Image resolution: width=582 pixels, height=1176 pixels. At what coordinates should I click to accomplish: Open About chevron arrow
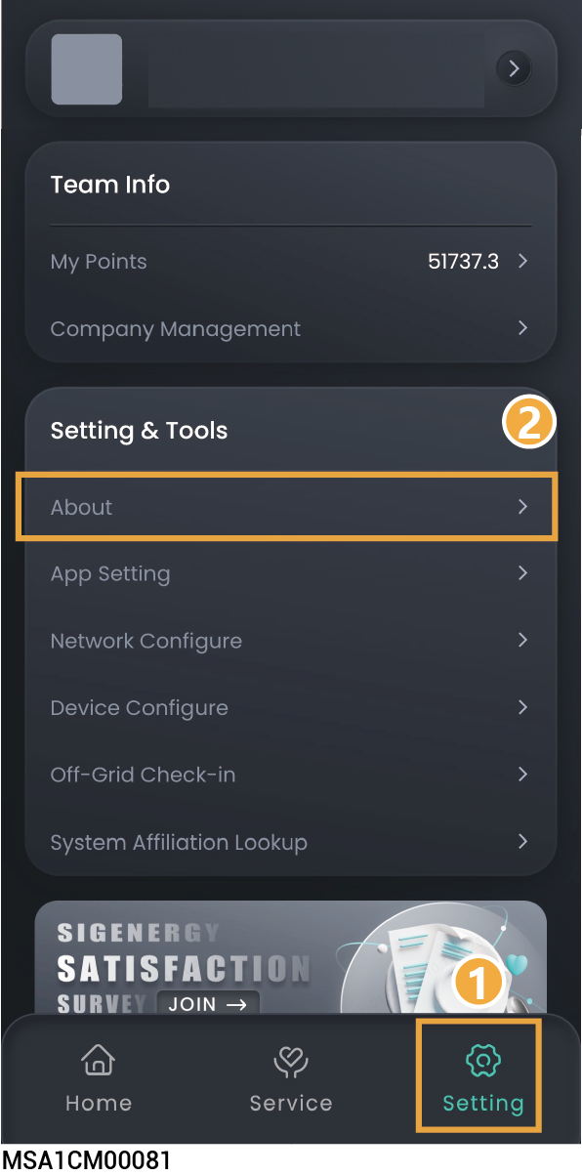click(x=522, y=506)
